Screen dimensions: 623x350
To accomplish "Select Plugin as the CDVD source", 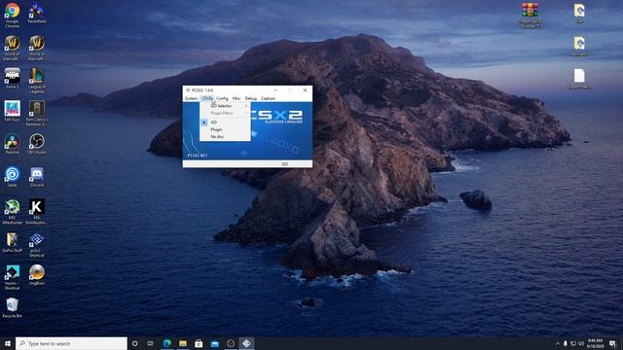I will click(225, 129).
